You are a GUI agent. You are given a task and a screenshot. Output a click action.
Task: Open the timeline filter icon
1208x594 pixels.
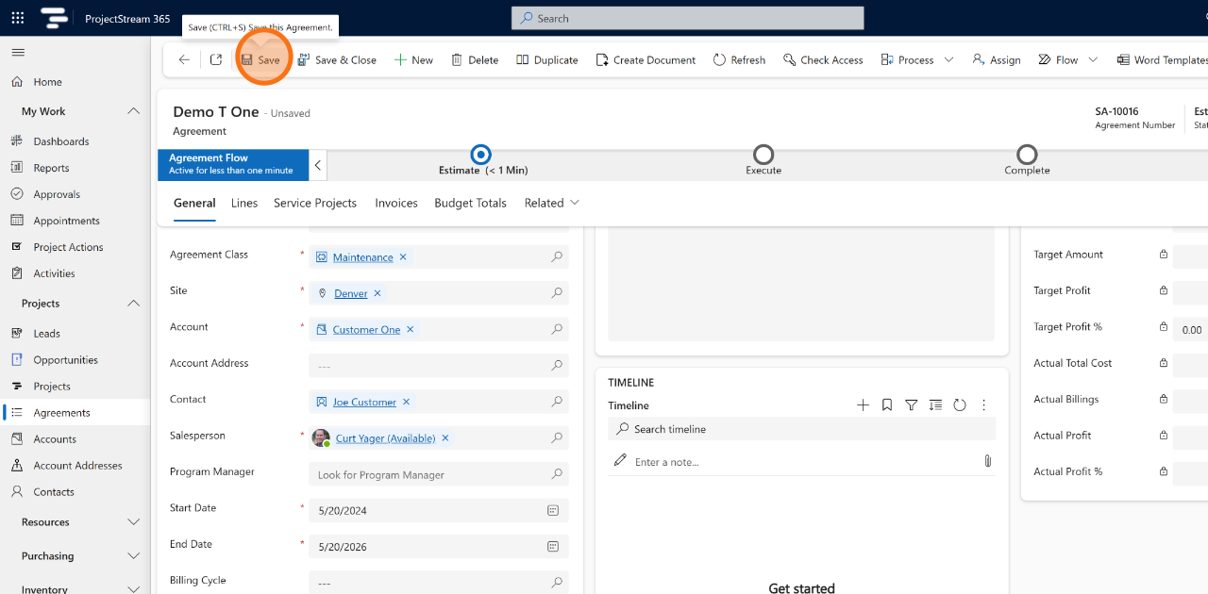pos(912,404)
